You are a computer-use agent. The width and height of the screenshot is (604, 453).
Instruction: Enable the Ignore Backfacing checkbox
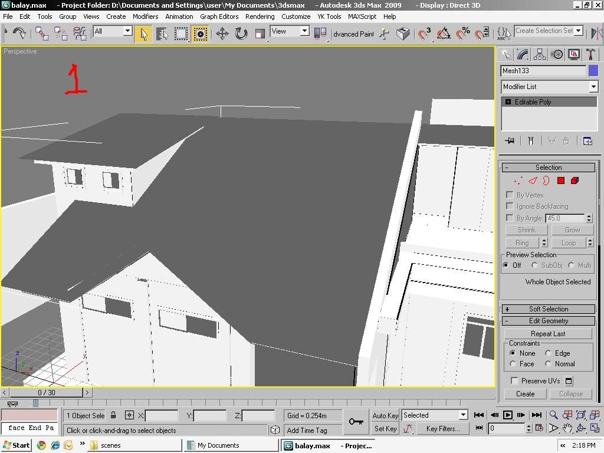[x=510, y=206]
